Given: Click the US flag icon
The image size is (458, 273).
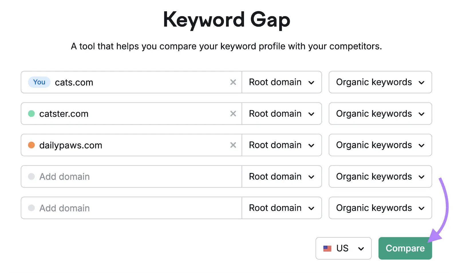Looking at the screenshot, I should point(327,248).
